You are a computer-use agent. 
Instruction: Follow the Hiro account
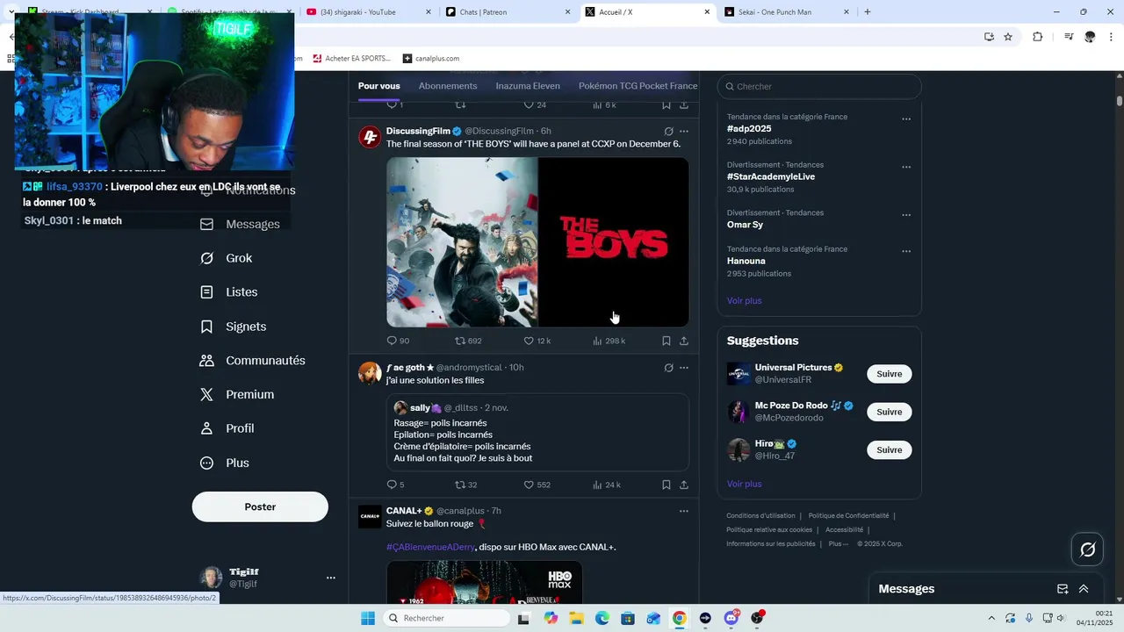889,449
